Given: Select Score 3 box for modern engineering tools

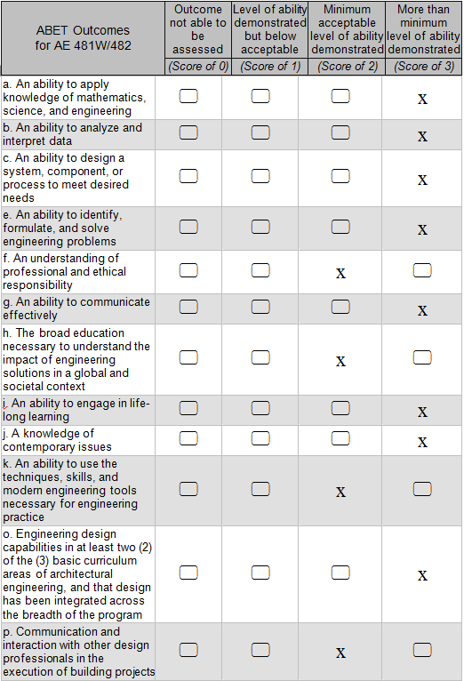Looking at the screenshot, I should click(x=422, y=489).
